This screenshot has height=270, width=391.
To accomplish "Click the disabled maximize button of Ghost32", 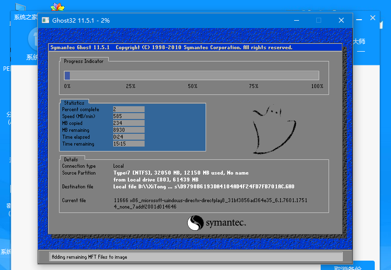I will [x=318, y=20].
